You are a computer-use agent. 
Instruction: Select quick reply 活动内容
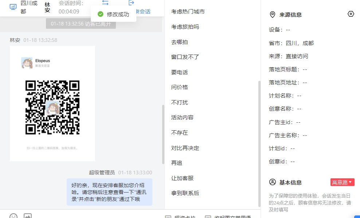(x=182, y=118)
